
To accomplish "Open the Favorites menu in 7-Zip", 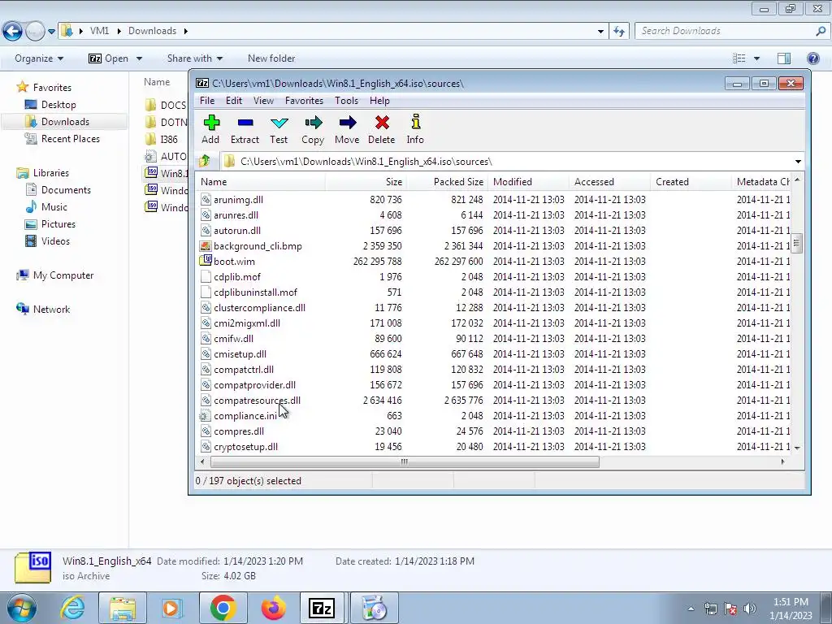I will tap(304, 101).
